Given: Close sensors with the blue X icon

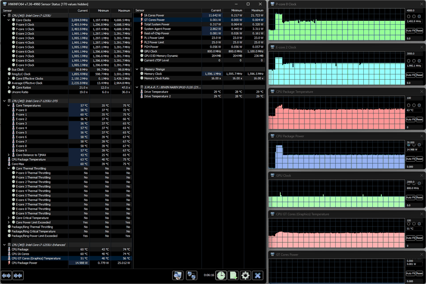Looking at the screenshot, I should coord(257,275).
